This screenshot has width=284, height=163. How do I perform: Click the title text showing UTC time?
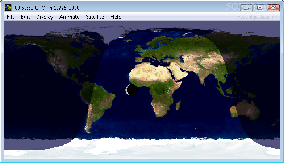pos(47,8)
